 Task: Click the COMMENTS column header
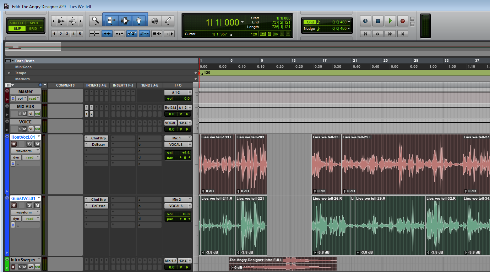[x=65, y=85]
